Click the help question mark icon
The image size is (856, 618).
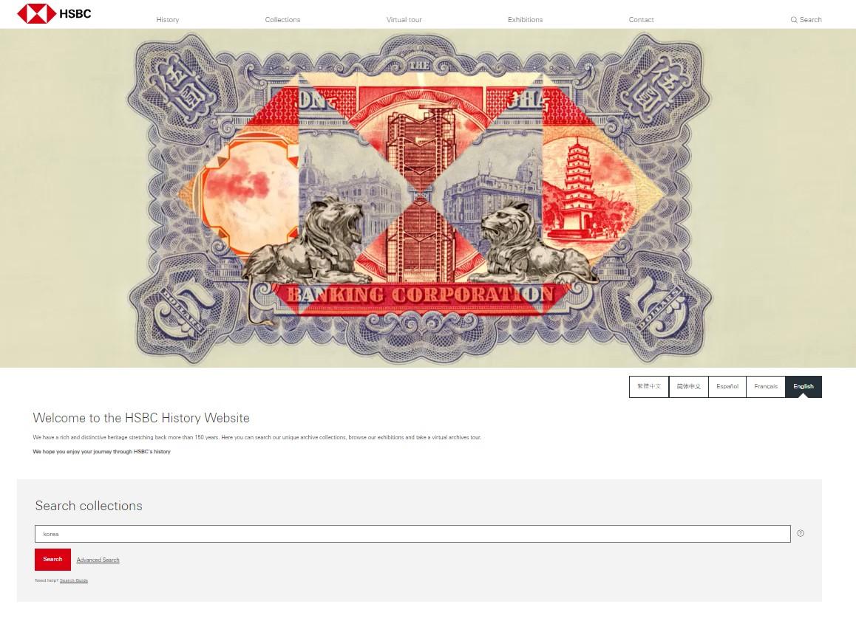[x=801, y=533]
